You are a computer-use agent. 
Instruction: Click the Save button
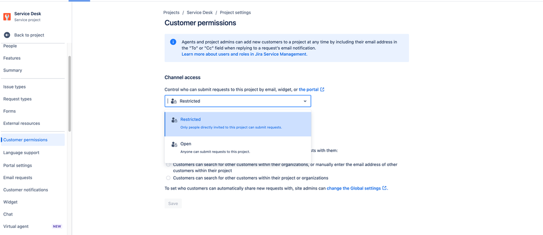[173, 204]
